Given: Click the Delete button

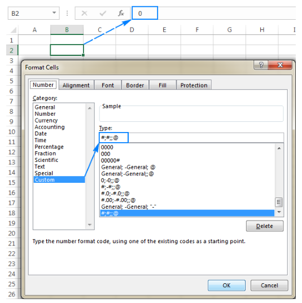Looking at the screenshot, I should pos(265,226).
